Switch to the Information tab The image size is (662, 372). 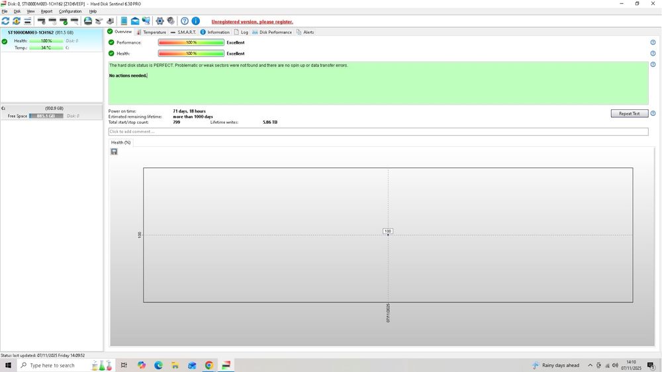(x=215, y=32)
